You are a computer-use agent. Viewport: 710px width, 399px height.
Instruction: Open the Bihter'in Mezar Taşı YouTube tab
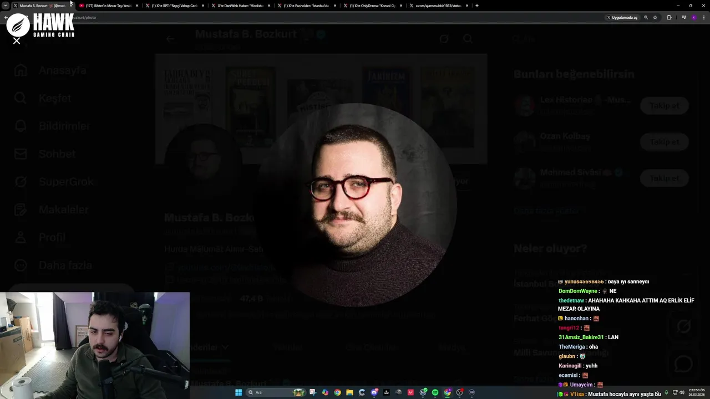pyautogui.click(x=108, y=6)
